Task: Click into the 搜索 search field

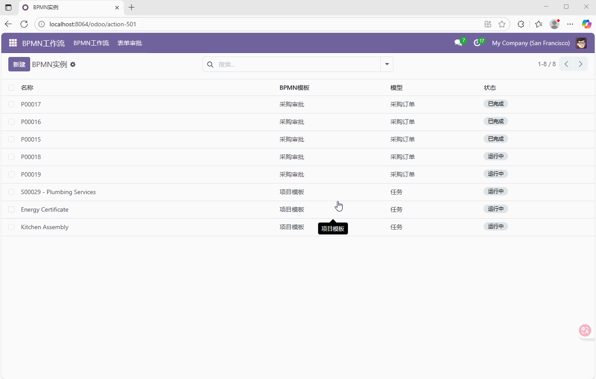Action: (x=298, y=64)
